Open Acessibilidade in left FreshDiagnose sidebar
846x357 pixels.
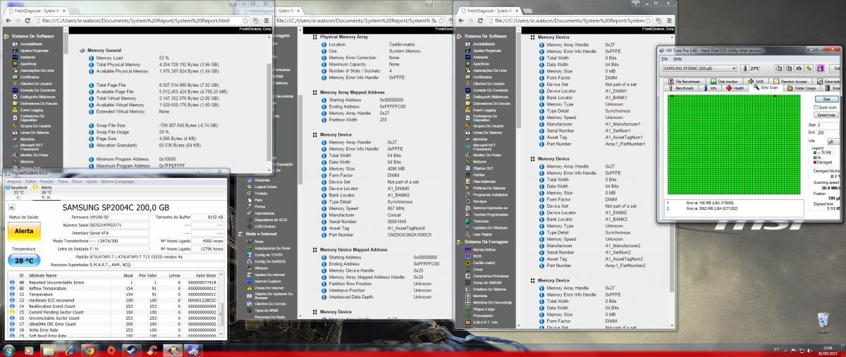click(x=32, y=44)
